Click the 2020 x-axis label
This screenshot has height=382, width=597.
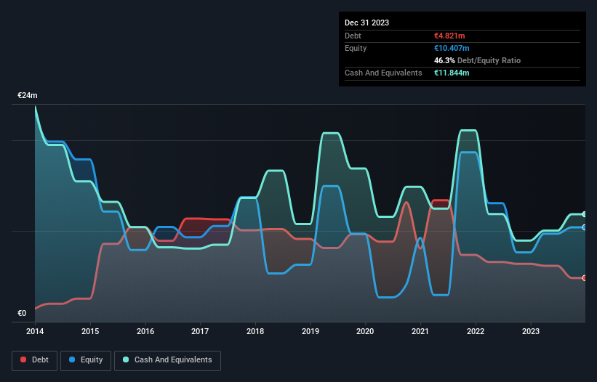365,331
